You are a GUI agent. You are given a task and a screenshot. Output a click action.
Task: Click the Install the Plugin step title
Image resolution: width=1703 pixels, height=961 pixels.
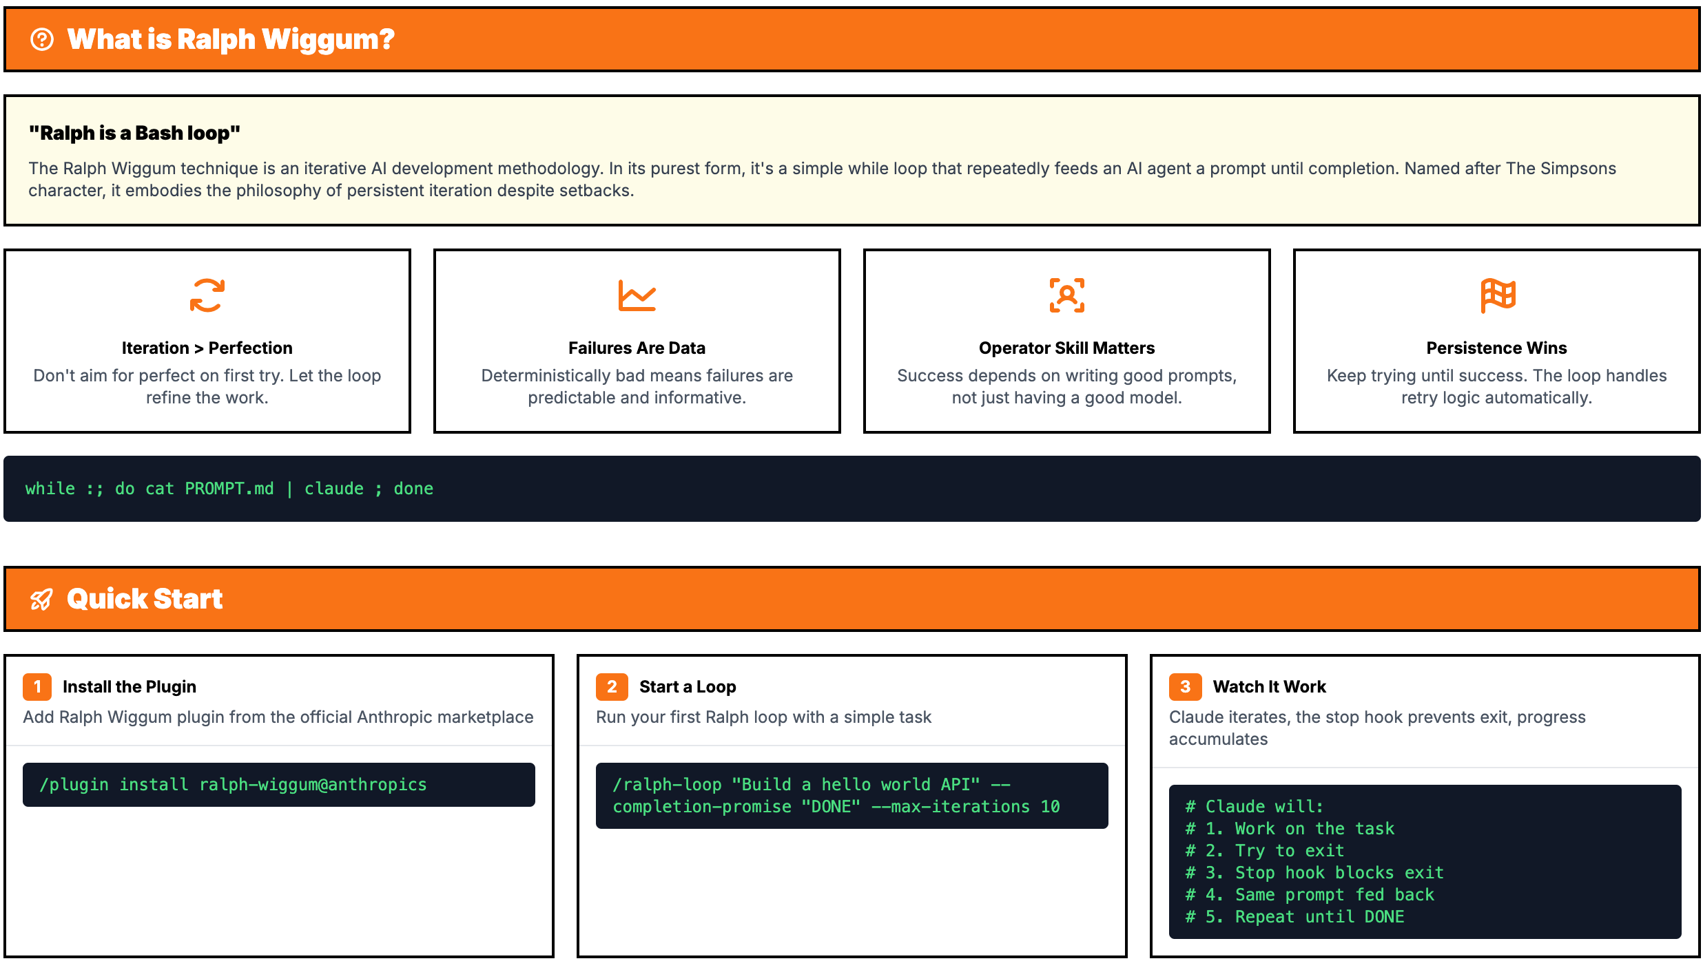tap(130, 686)
